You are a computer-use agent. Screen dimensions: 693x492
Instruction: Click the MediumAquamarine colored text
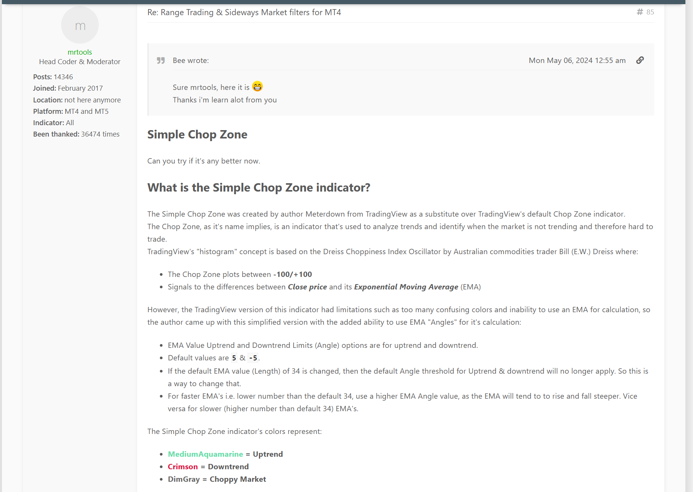coord(205,454)
